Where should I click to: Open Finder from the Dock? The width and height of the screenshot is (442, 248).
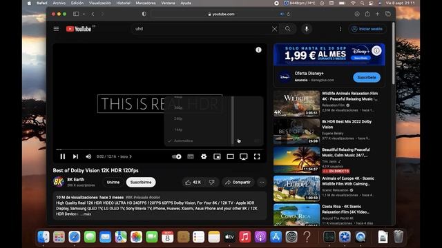(x=44, y=237)
